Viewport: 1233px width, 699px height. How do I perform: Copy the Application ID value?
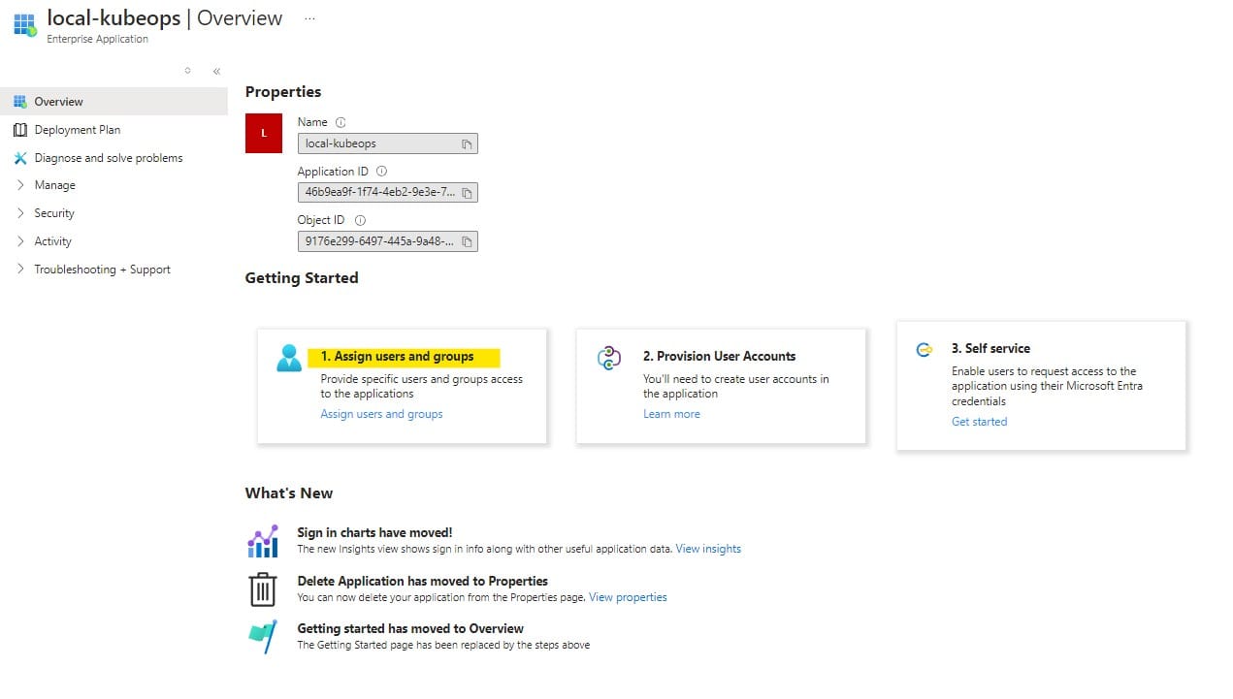pos(467,193)
